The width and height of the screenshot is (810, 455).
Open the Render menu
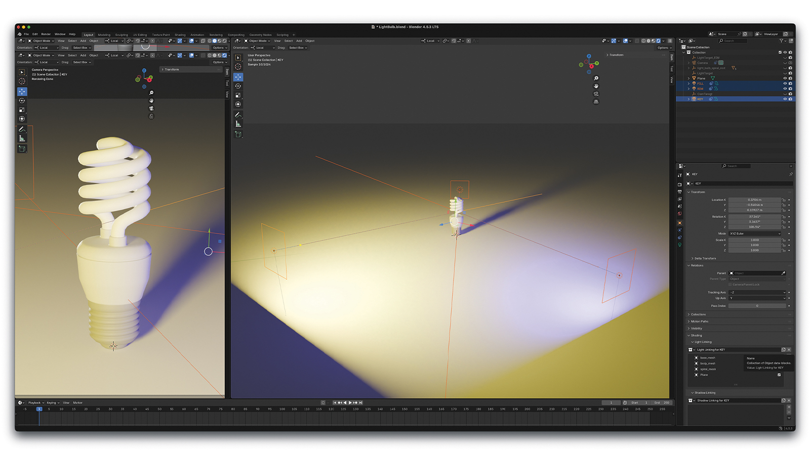tap(47, 34)
